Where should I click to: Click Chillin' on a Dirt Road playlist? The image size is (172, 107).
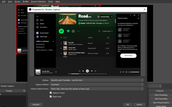(42, 41)
